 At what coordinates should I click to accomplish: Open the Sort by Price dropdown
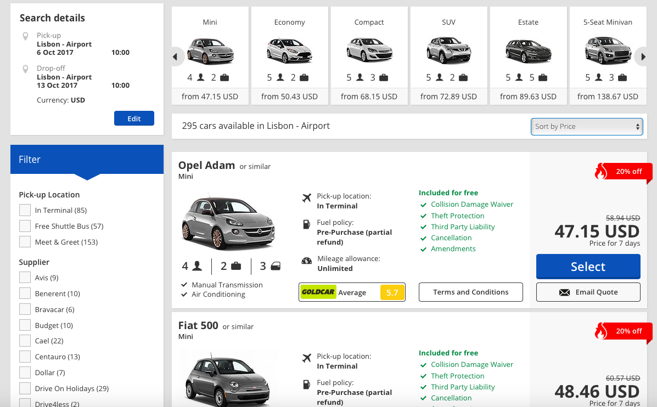coord(587,127)
